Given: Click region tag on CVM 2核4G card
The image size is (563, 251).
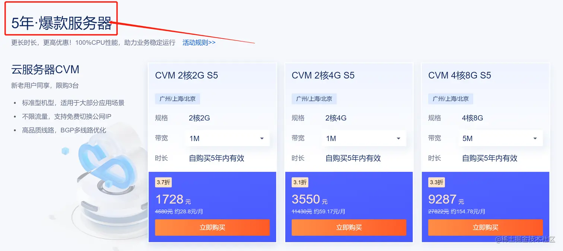Looking at the screenshot, I should click(314, 99).
